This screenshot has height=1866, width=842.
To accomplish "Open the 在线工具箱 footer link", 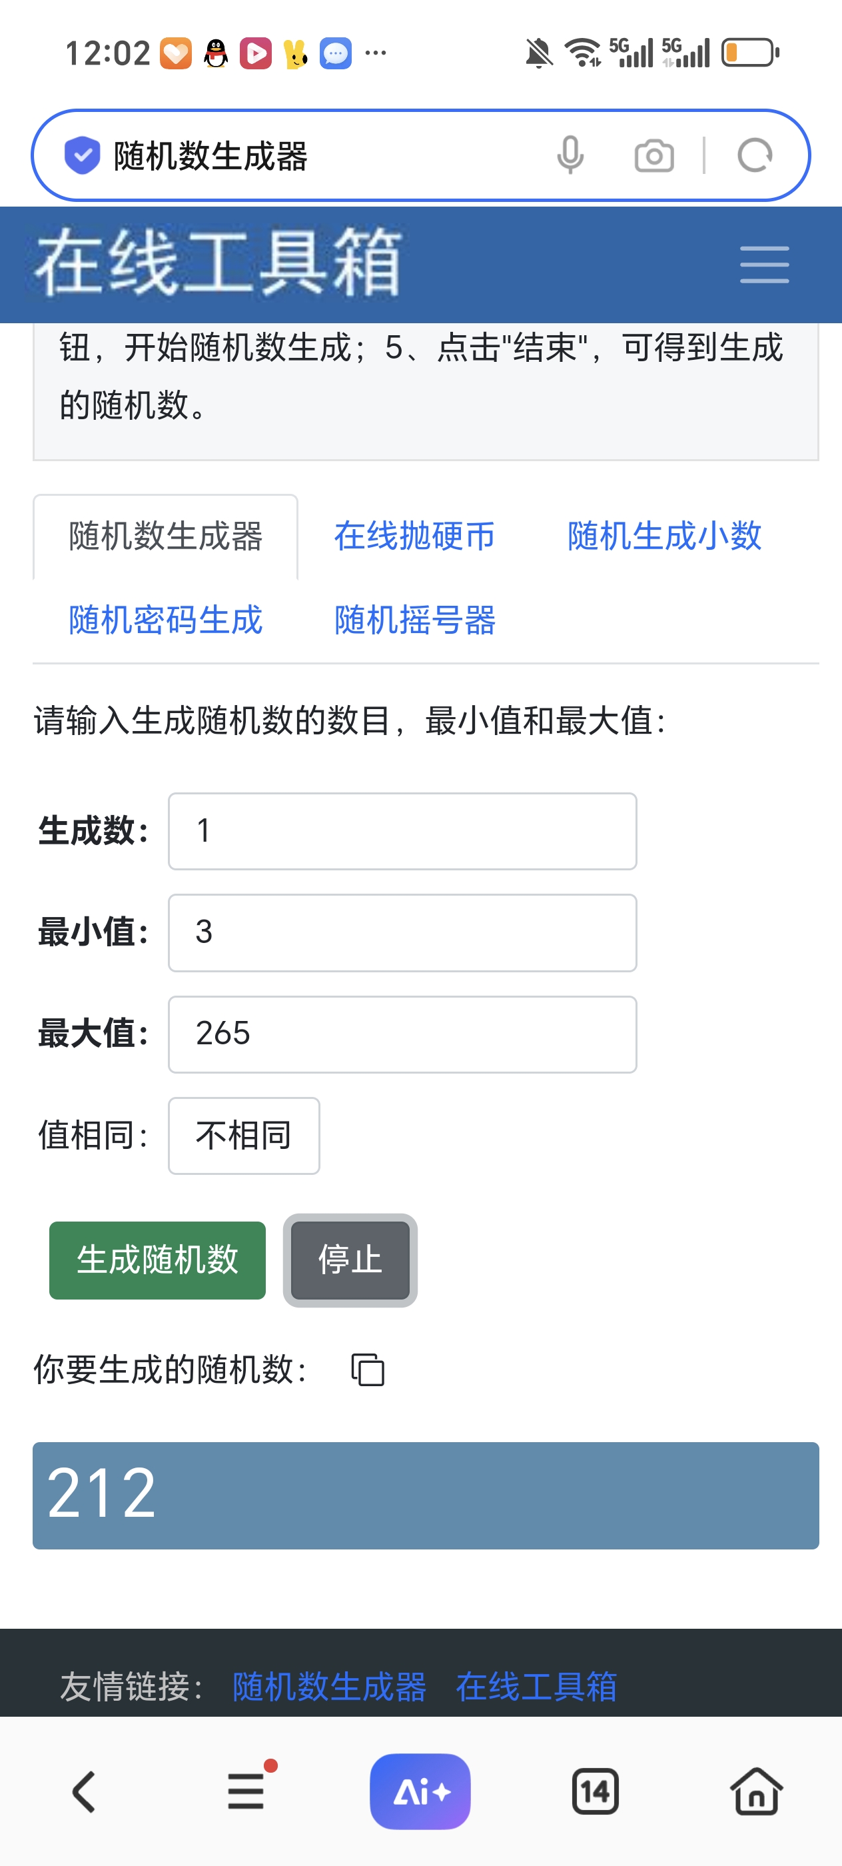I will tap(536, 1686).
